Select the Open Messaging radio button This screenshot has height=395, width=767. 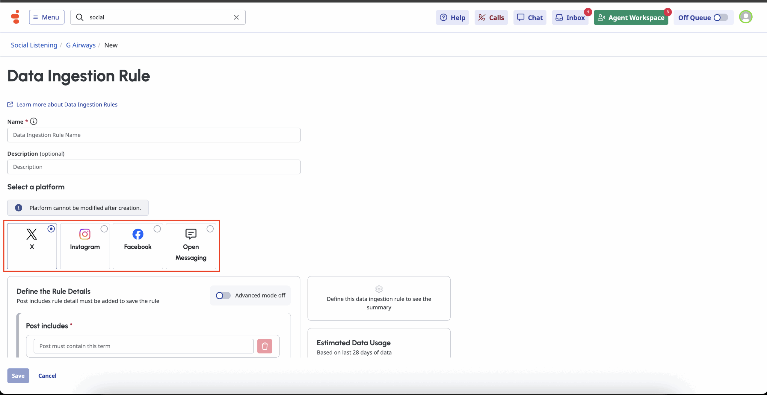pyautogui.click(x=210, y=229)
